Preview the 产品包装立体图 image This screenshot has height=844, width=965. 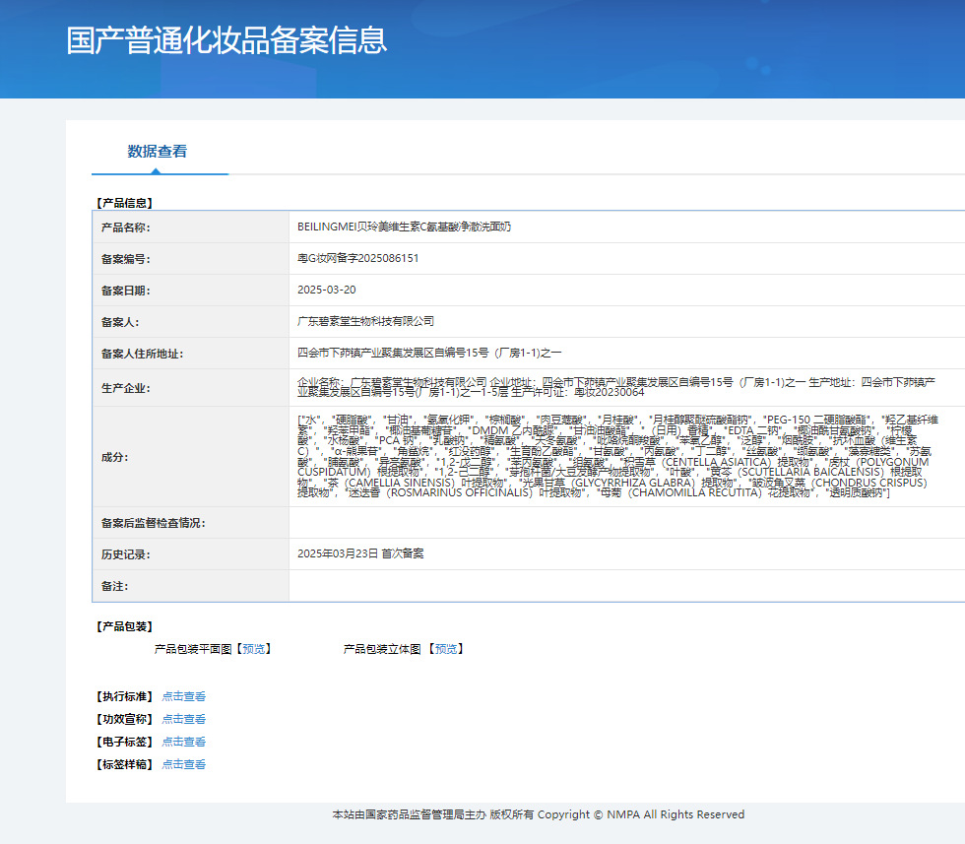click(445, 649)
